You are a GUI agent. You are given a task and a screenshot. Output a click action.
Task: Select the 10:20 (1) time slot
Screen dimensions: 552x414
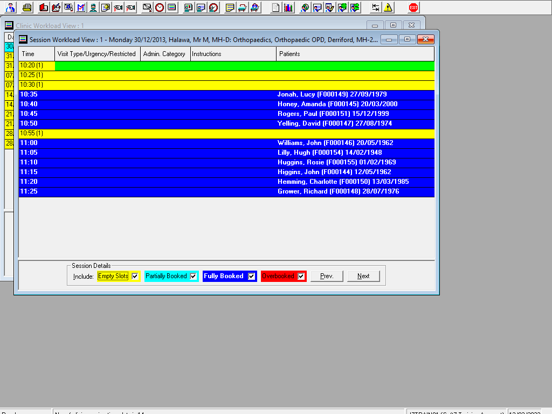[37, 65]
